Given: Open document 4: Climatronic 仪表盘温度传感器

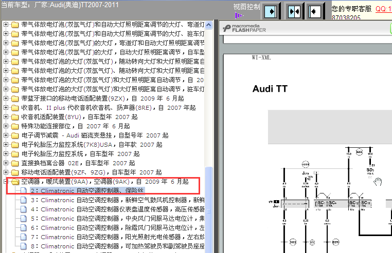Looking at the screenshot, I should pyautogui.click(x=117, y=209).
